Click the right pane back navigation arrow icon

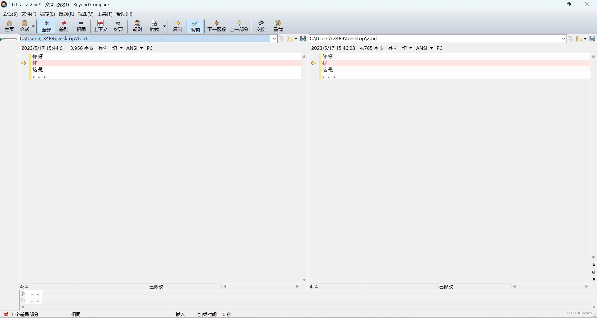click(571, 39)
